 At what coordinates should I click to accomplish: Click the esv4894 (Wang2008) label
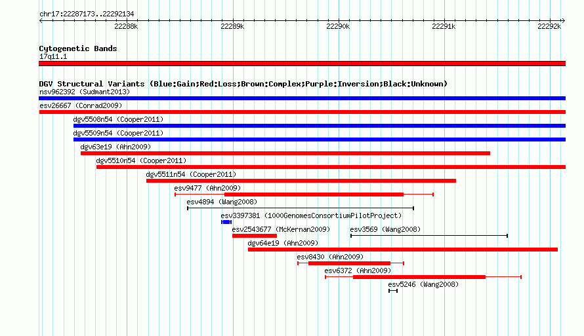click(222, 202)
